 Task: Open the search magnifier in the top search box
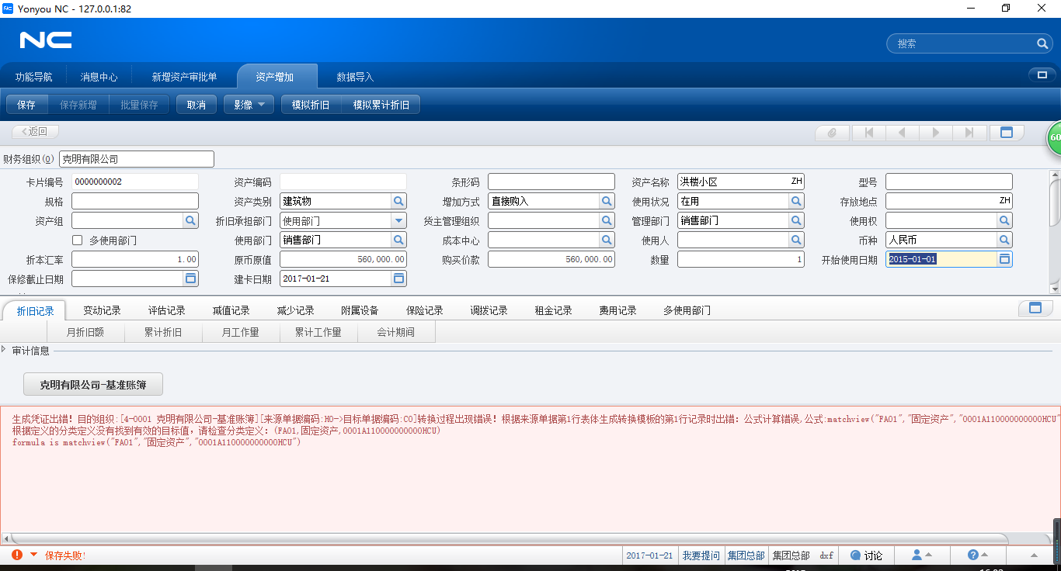pos(1042,43)
